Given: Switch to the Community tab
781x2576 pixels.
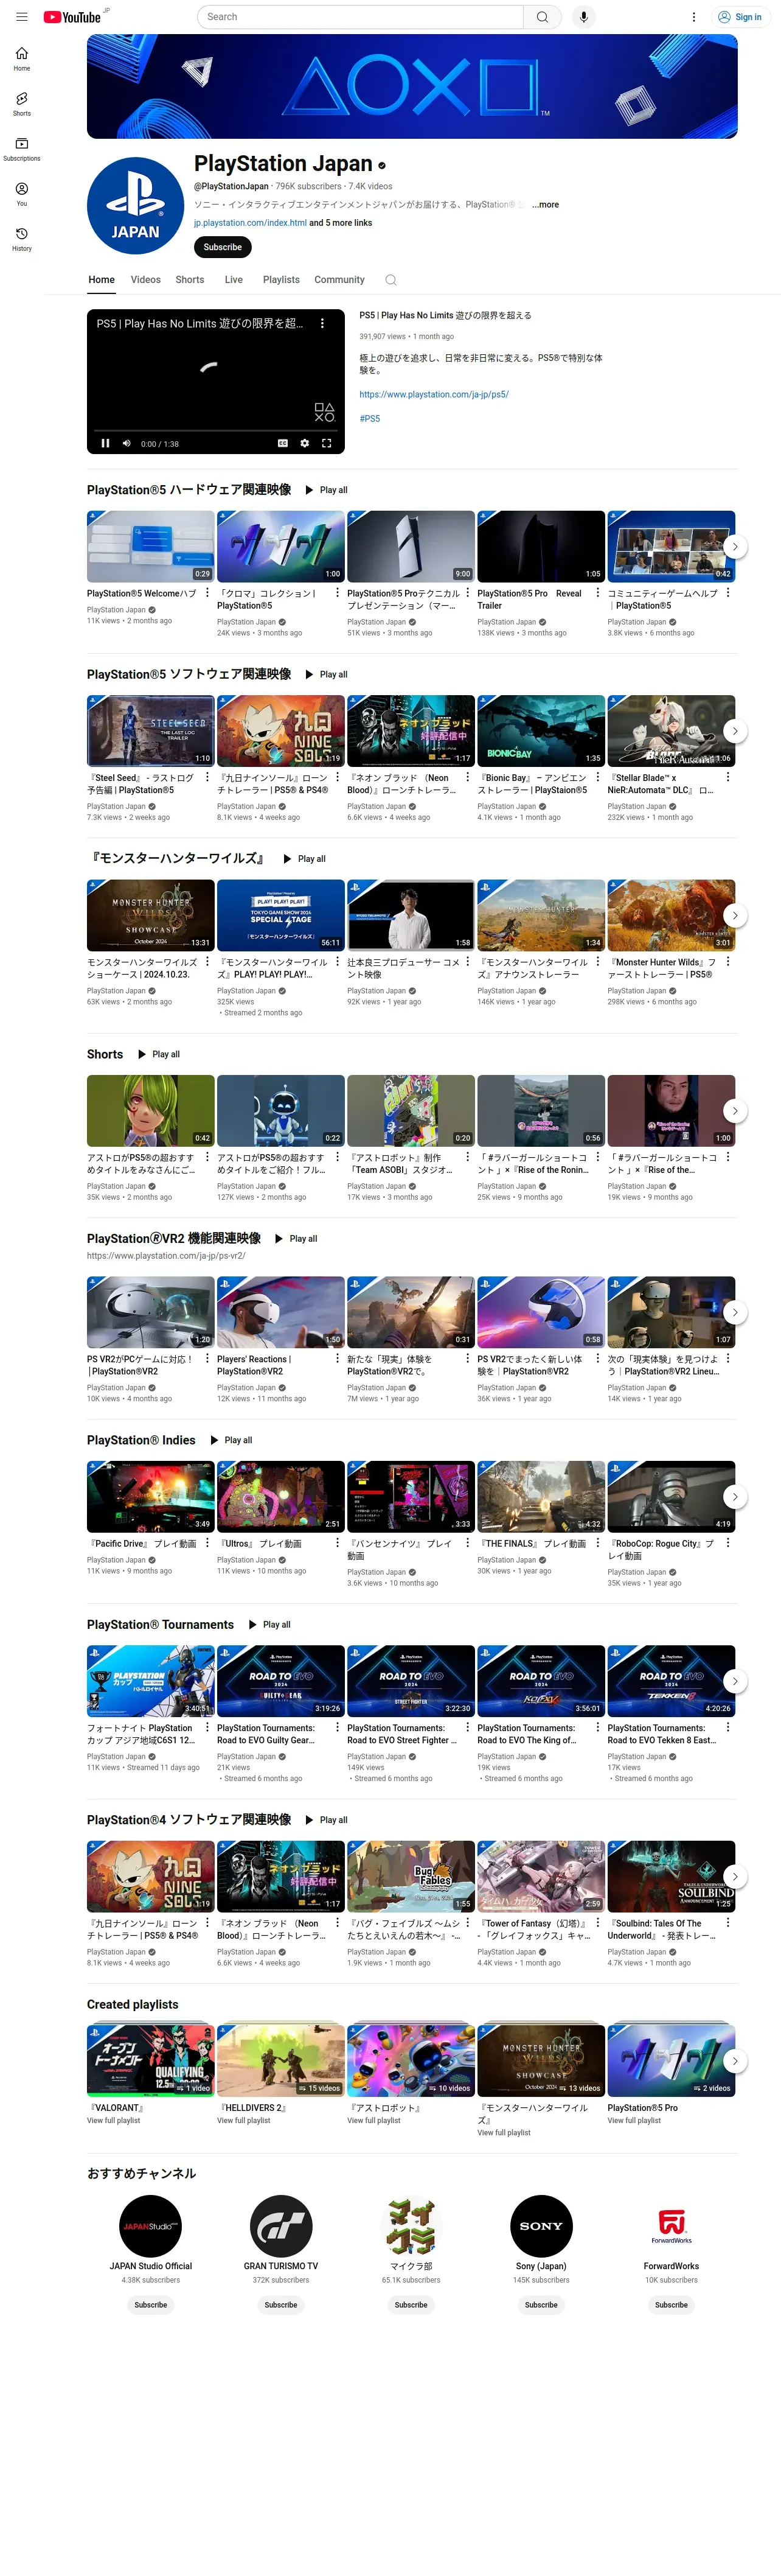Looking at the screenshot, I should click(339, 280).
